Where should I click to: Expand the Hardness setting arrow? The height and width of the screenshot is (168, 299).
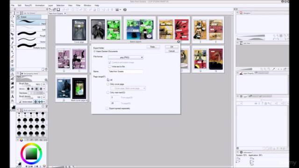44,93
